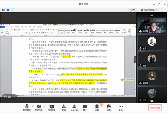Expand the video options arrow
Viewport: 168px width, 113px height.
point(45,107)
